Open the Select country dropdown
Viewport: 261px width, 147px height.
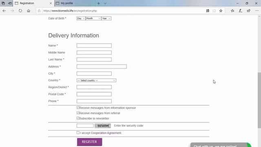96,80
